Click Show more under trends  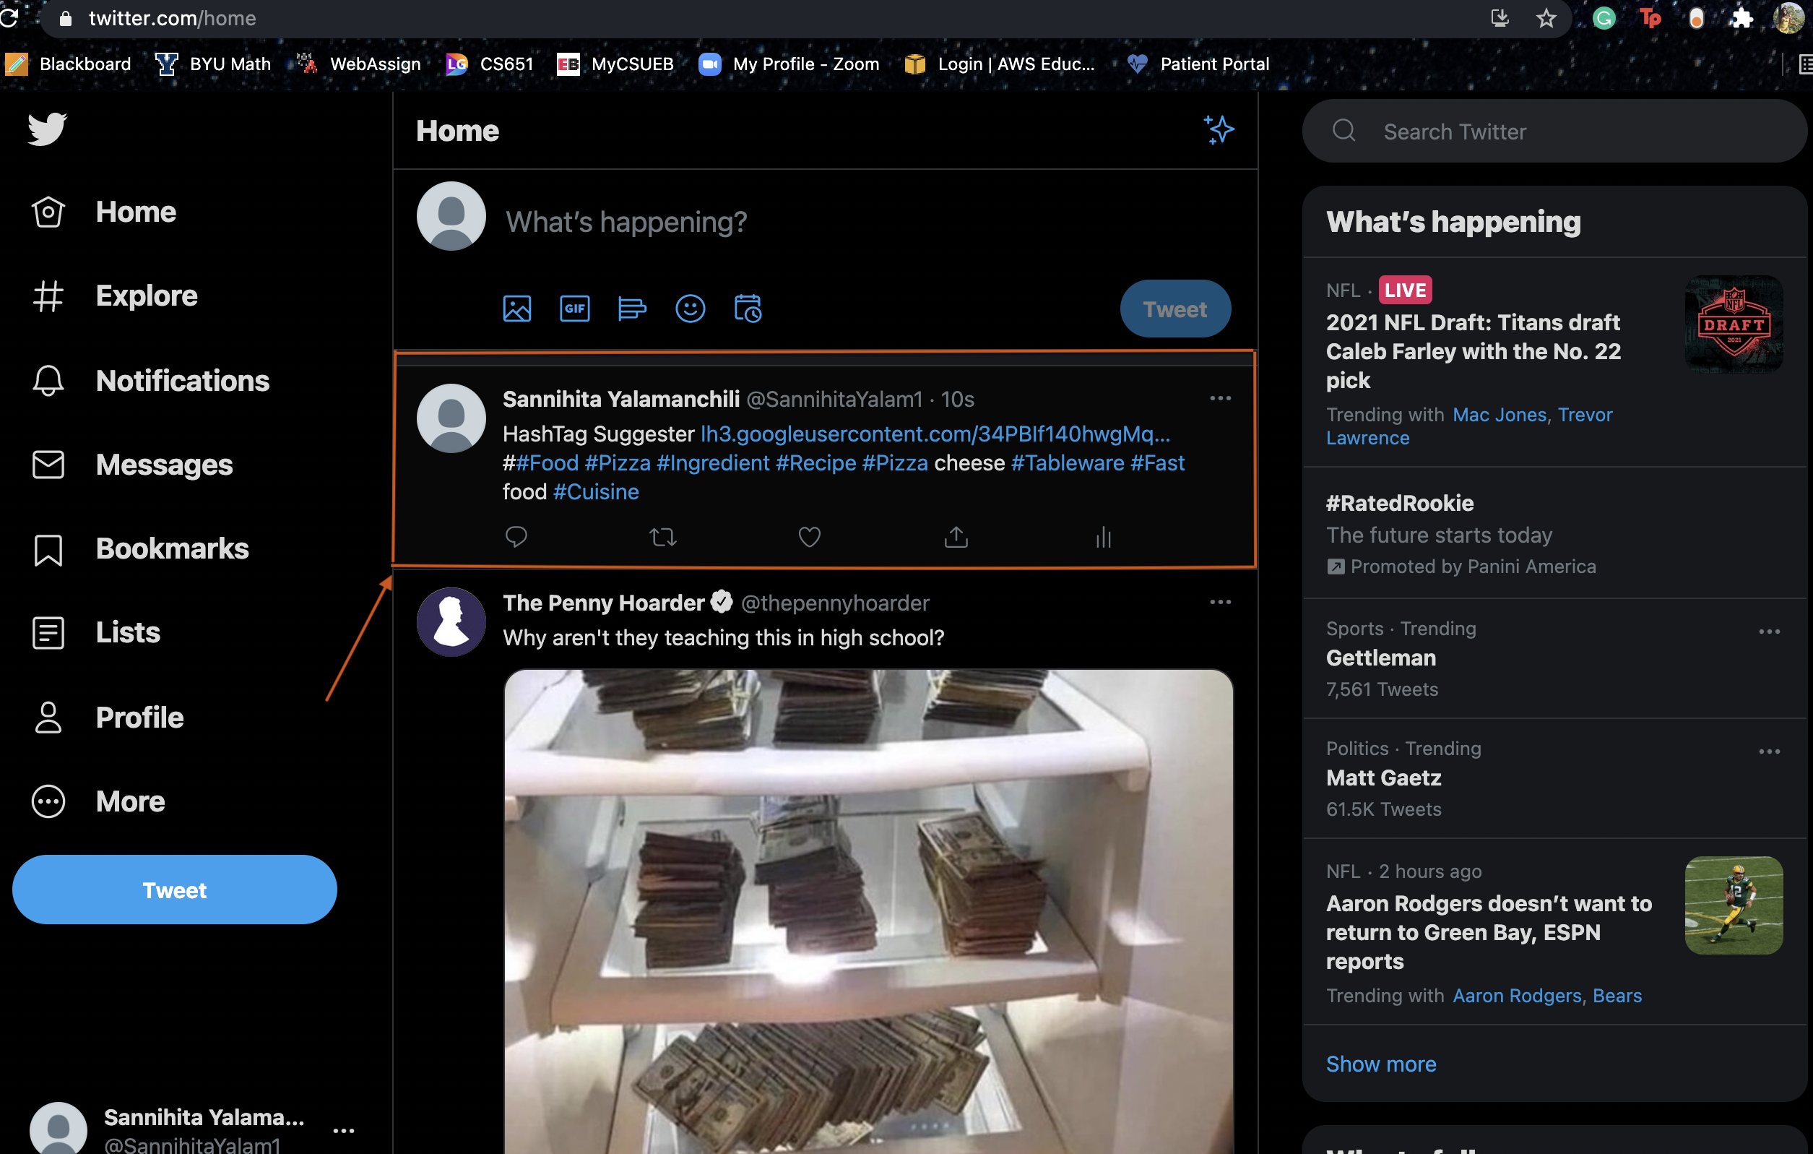pyautogui.click(x=1381, y=1064)
